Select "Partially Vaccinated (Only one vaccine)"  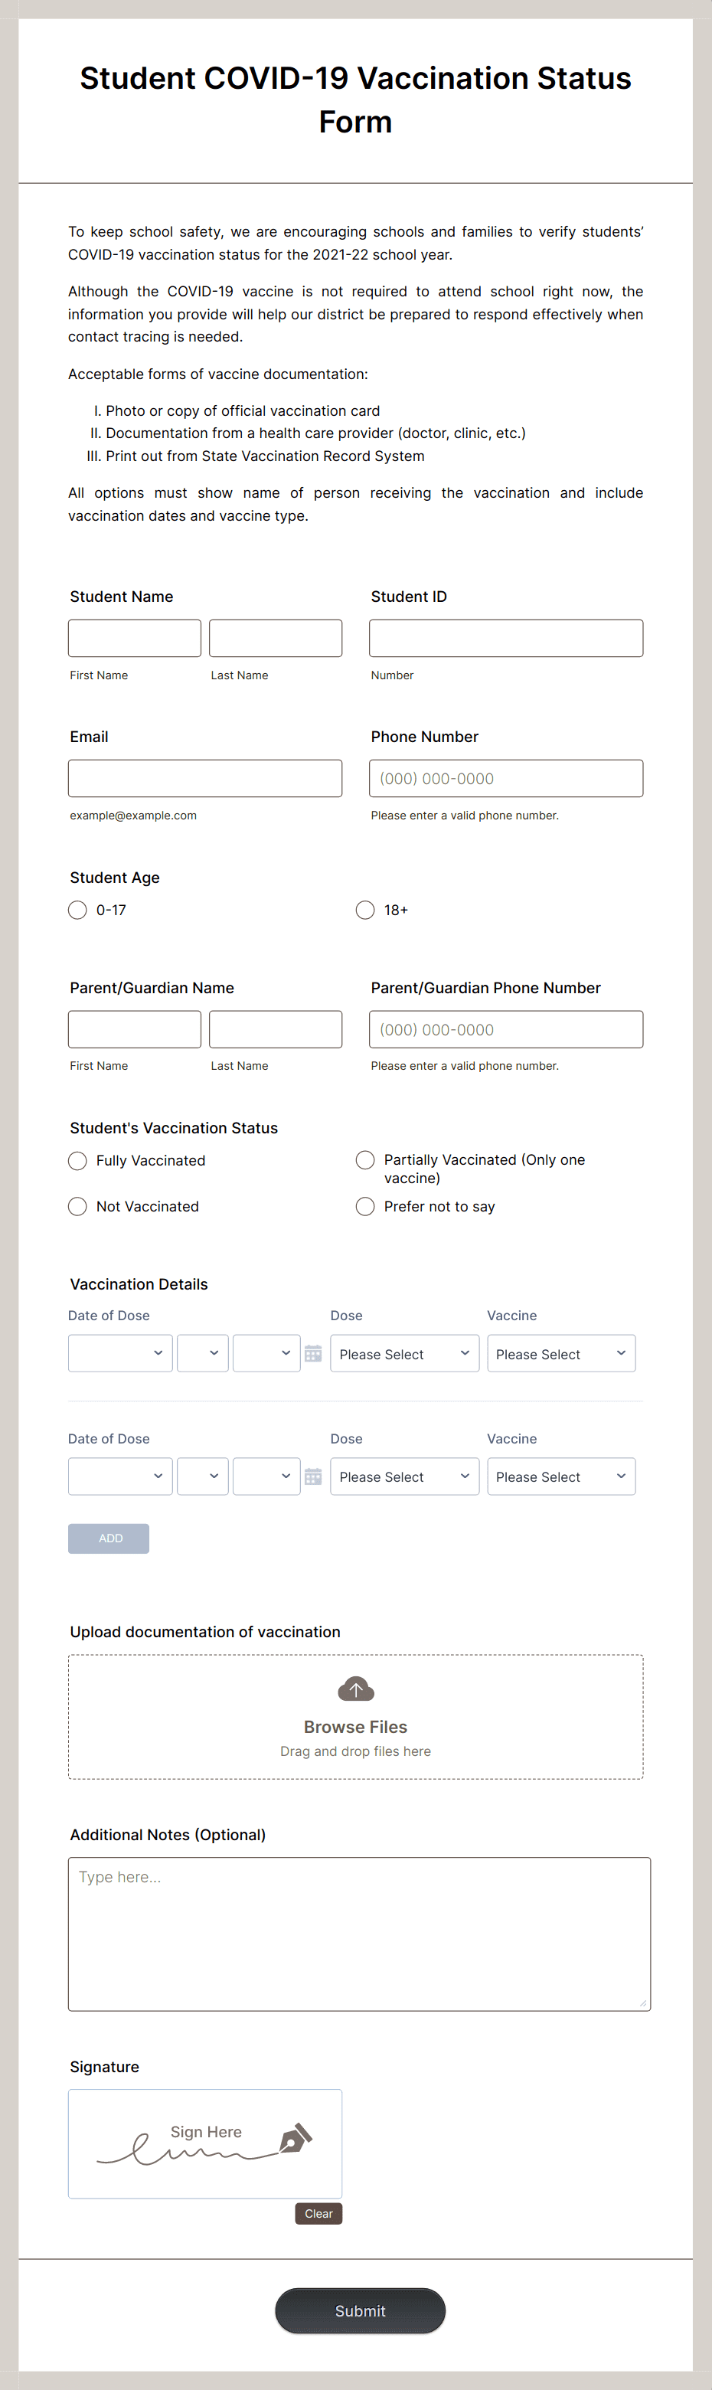(365, 1159)
